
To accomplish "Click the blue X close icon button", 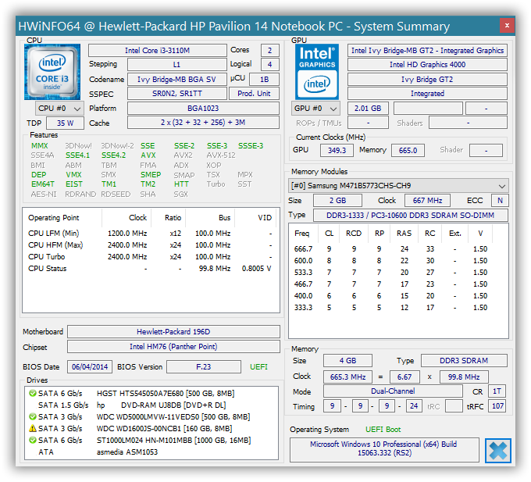I will point(498,451).
